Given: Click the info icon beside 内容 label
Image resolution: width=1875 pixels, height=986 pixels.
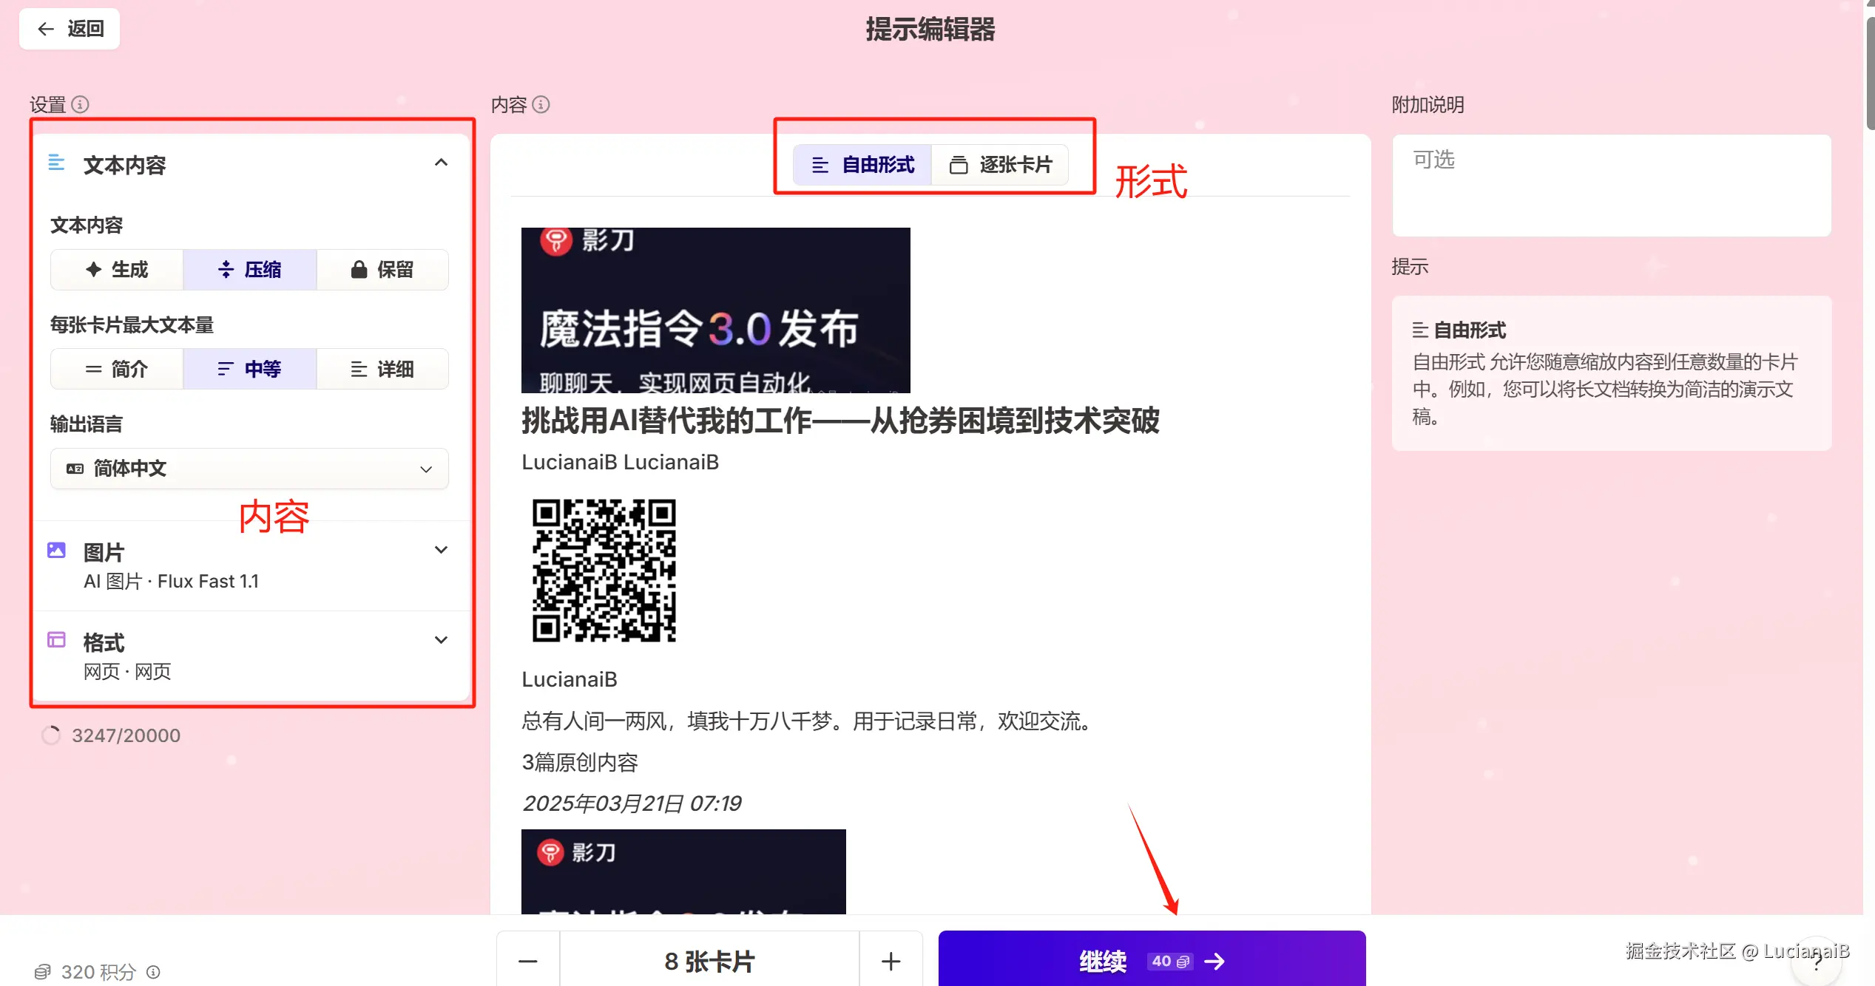Looking at the screenshot, I should 541,104.
